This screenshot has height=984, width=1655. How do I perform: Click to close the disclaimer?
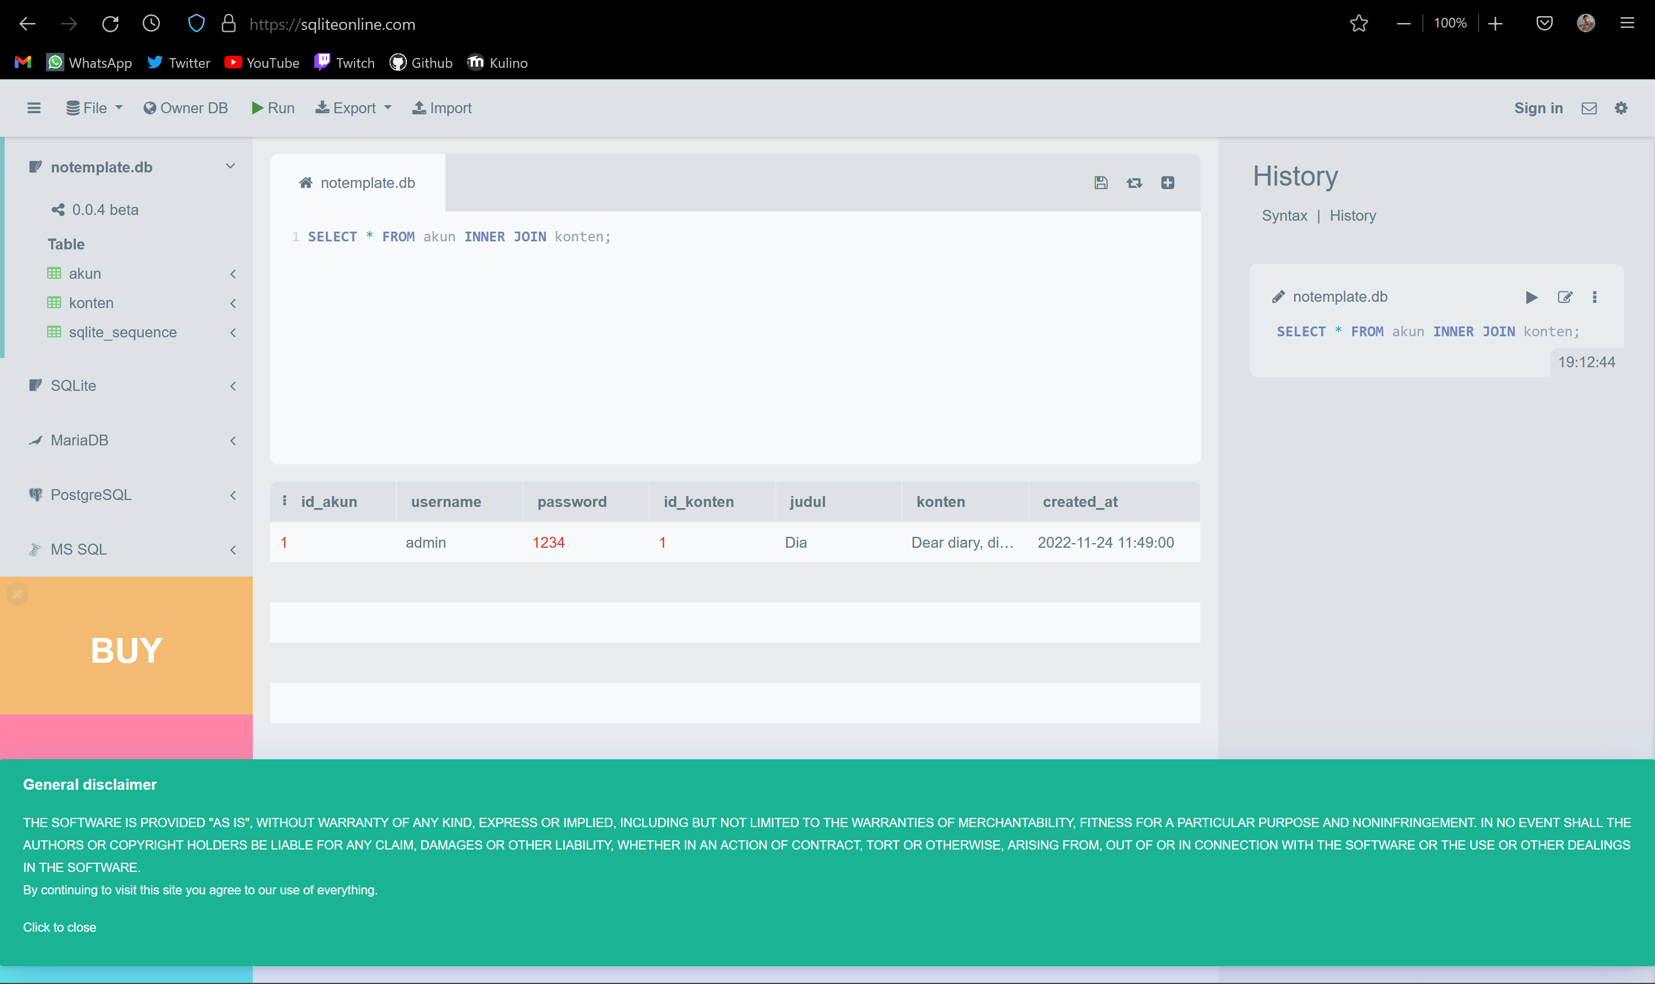(60, 927)
